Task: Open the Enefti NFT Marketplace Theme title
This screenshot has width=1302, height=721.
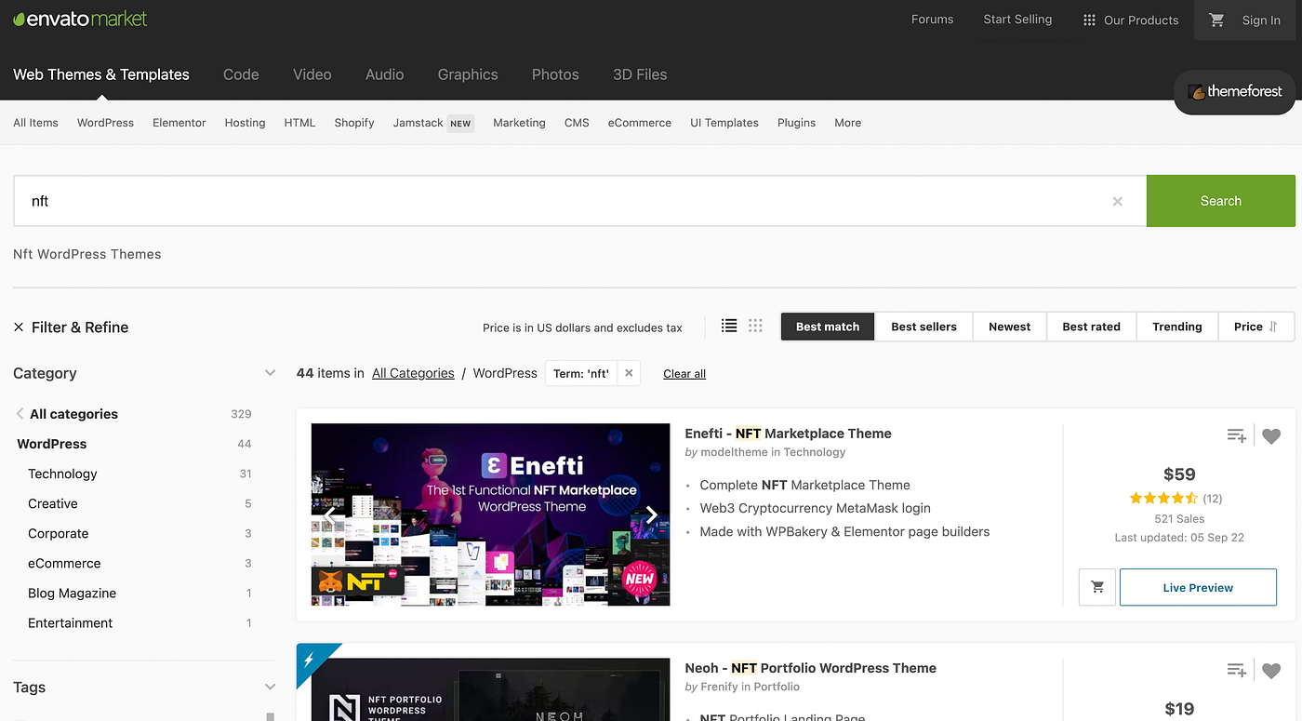Action: [788, 434]
